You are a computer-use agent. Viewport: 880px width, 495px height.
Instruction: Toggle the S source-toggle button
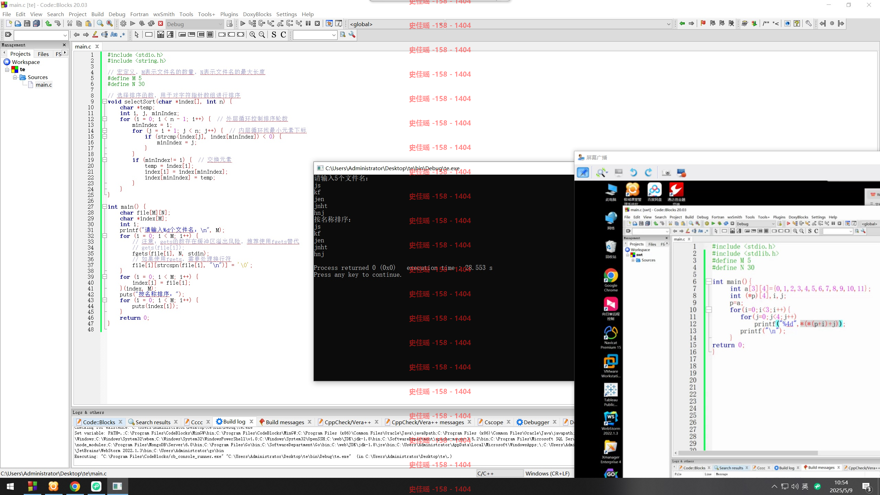274,35
